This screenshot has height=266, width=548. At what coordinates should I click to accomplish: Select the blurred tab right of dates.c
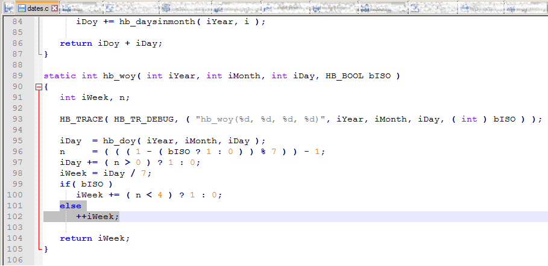pos(80,8)
